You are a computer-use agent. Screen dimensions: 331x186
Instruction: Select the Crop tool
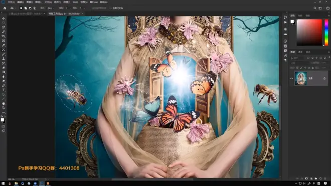click(4, 36)
